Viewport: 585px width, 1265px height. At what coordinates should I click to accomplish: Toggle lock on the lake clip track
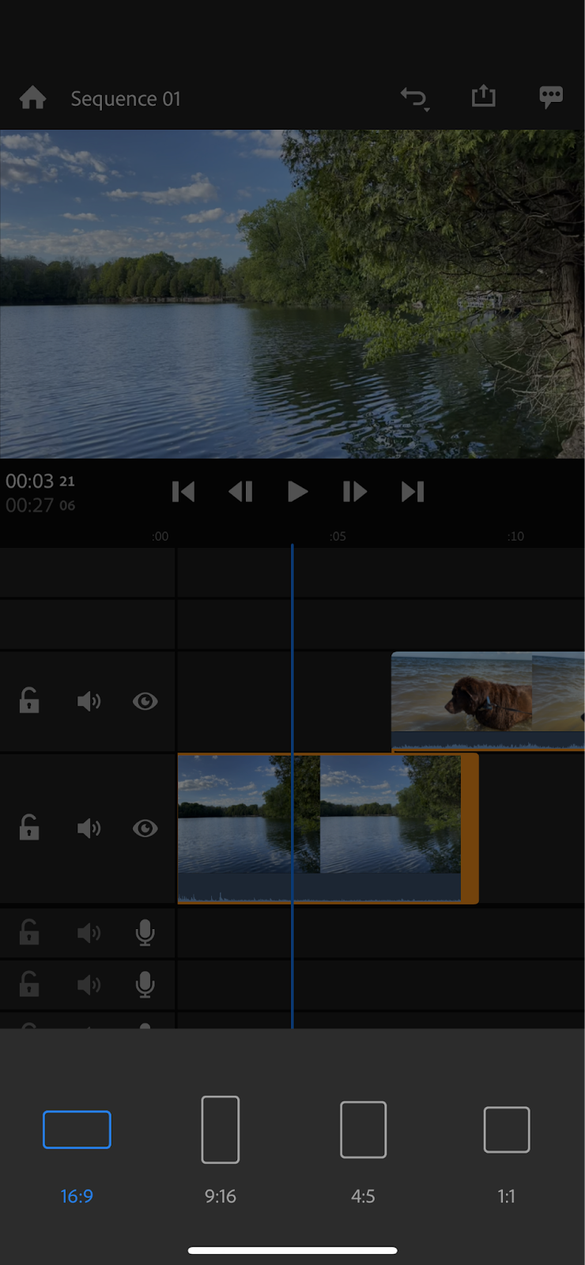tap(29, 828)
